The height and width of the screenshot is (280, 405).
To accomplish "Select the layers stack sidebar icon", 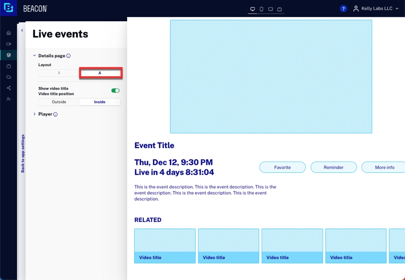I will coord(9,55).
